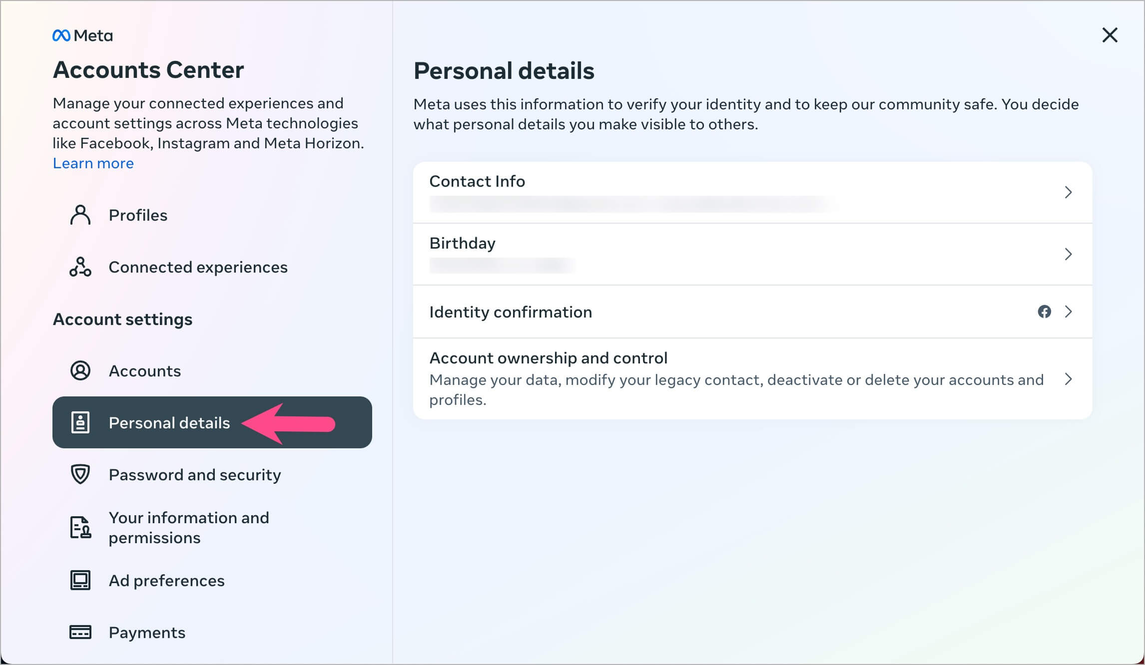Select Password and security in sidebar

pos(195,475)
